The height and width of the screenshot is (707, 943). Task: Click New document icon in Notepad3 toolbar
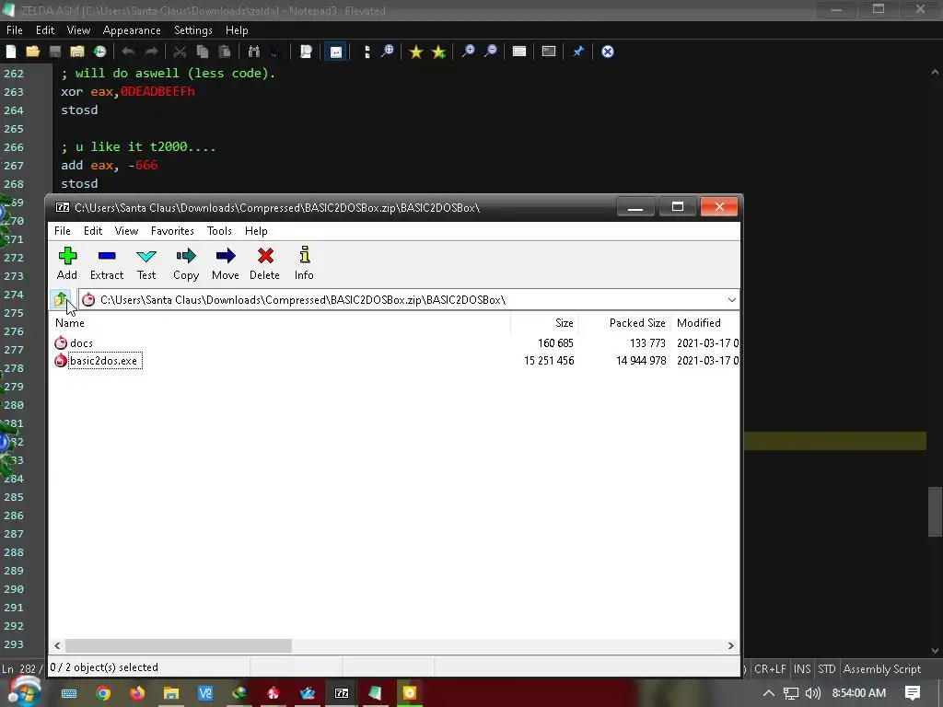pyautogui.click(x=11, y=52)
